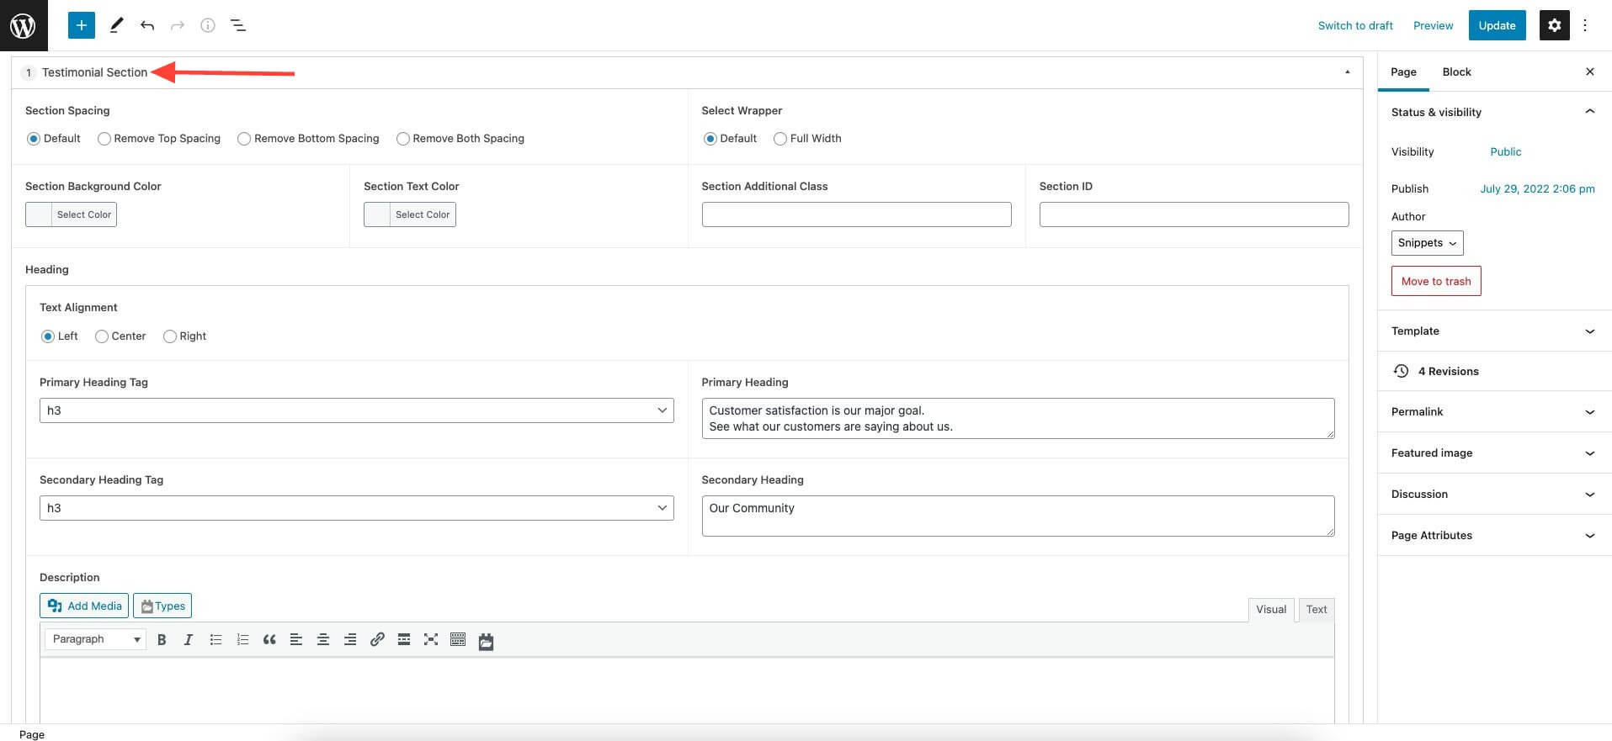This screenshot has width=1612, height=741.
Task: Expand the Featured image panel
Action: 1493,453
